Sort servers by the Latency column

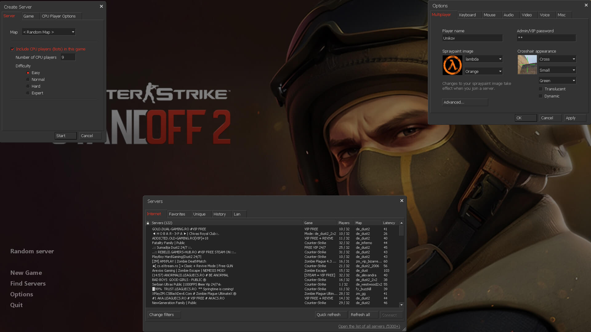[x=390, y=223]
